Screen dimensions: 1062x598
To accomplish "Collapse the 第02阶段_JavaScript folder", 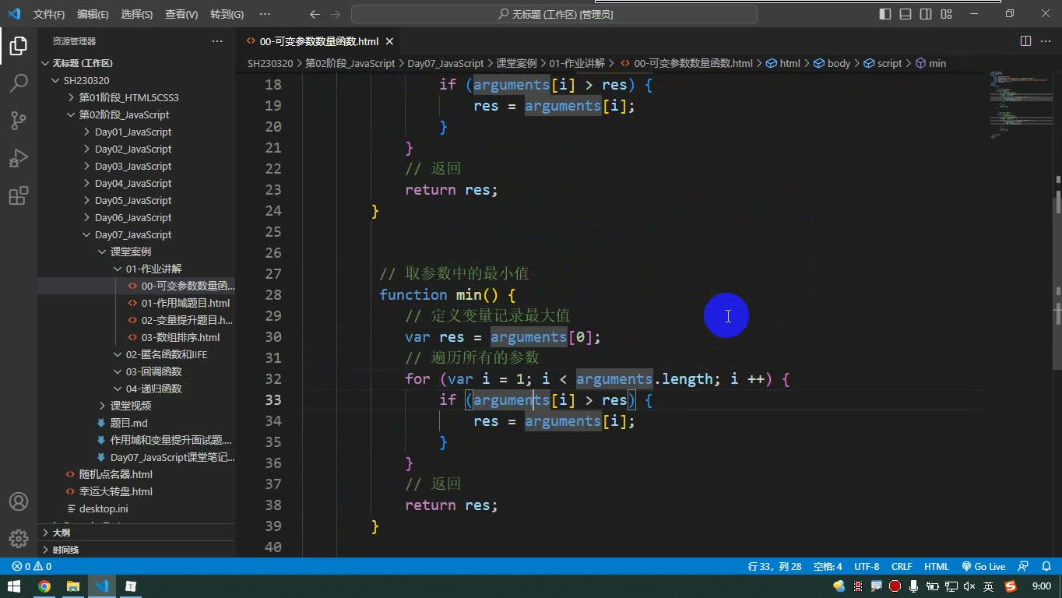I will click(136, 114).
